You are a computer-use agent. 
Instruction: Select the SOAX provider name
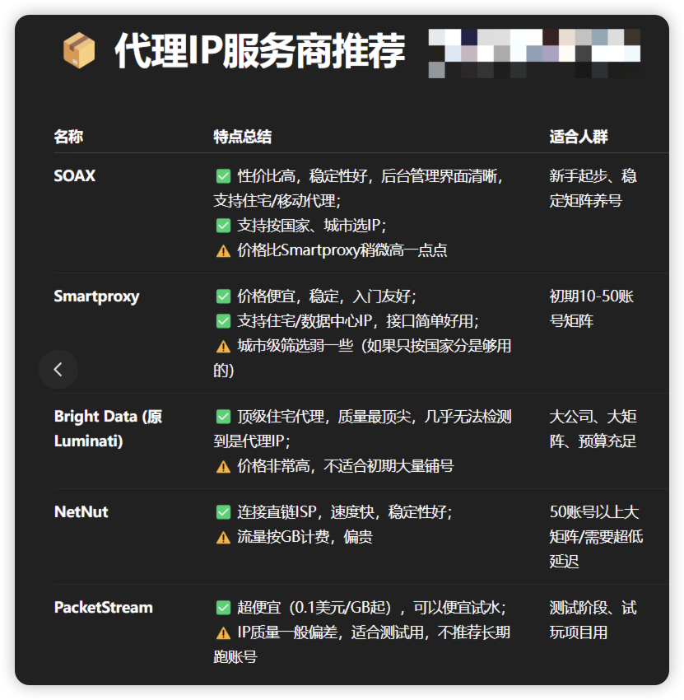tap(75, 175)
